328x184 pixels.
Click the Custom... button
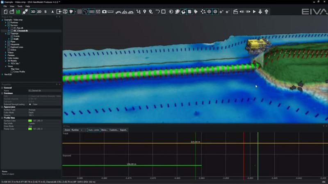click(x=114, y=130)
